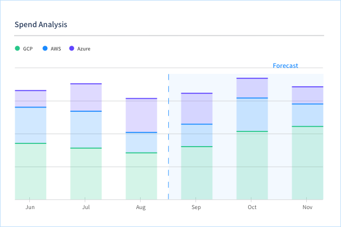Image resolution: width=341 pixels, height=227 pixels.
Task: Select the purple Azure segment in August bar
Action: (141, 115)
